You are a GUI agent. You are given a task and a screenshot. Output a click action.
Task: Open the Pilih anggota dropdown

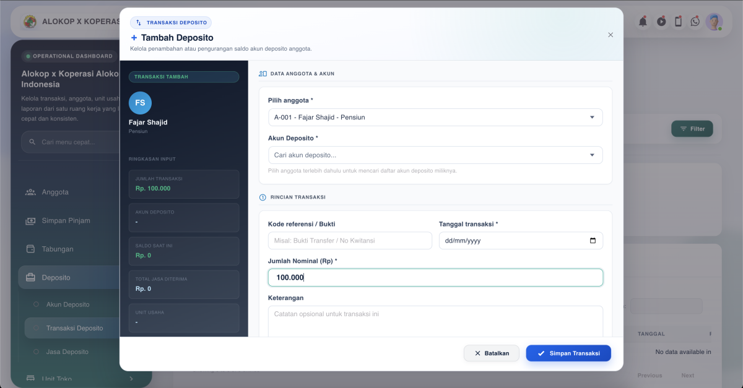(x=435, y=117)
